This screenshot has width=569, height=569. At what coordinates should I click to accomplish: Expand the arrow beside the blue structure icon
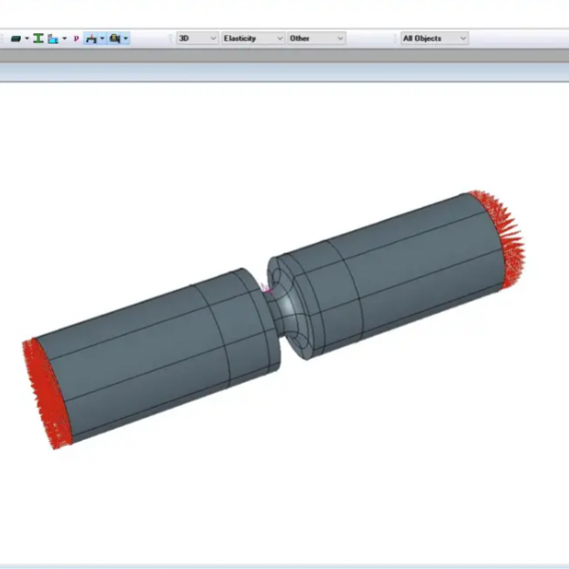[64, 39]
